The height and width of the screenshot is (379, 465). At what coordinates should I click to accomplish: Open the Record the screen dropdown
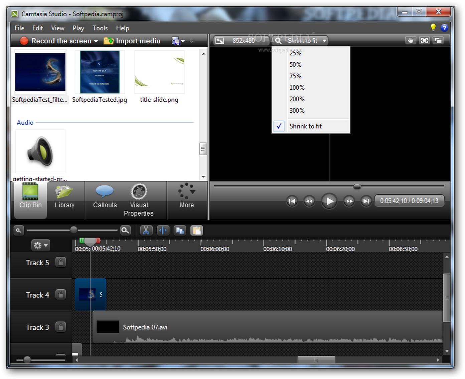point(96,41)
